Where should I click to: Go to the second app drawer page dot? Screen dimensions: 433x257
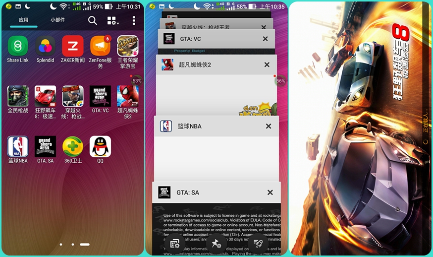point(73,245)
